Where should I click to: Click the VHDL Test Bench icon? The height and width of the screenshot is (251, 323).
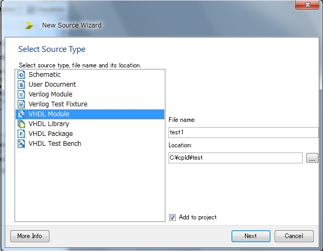tap(21, 144)
